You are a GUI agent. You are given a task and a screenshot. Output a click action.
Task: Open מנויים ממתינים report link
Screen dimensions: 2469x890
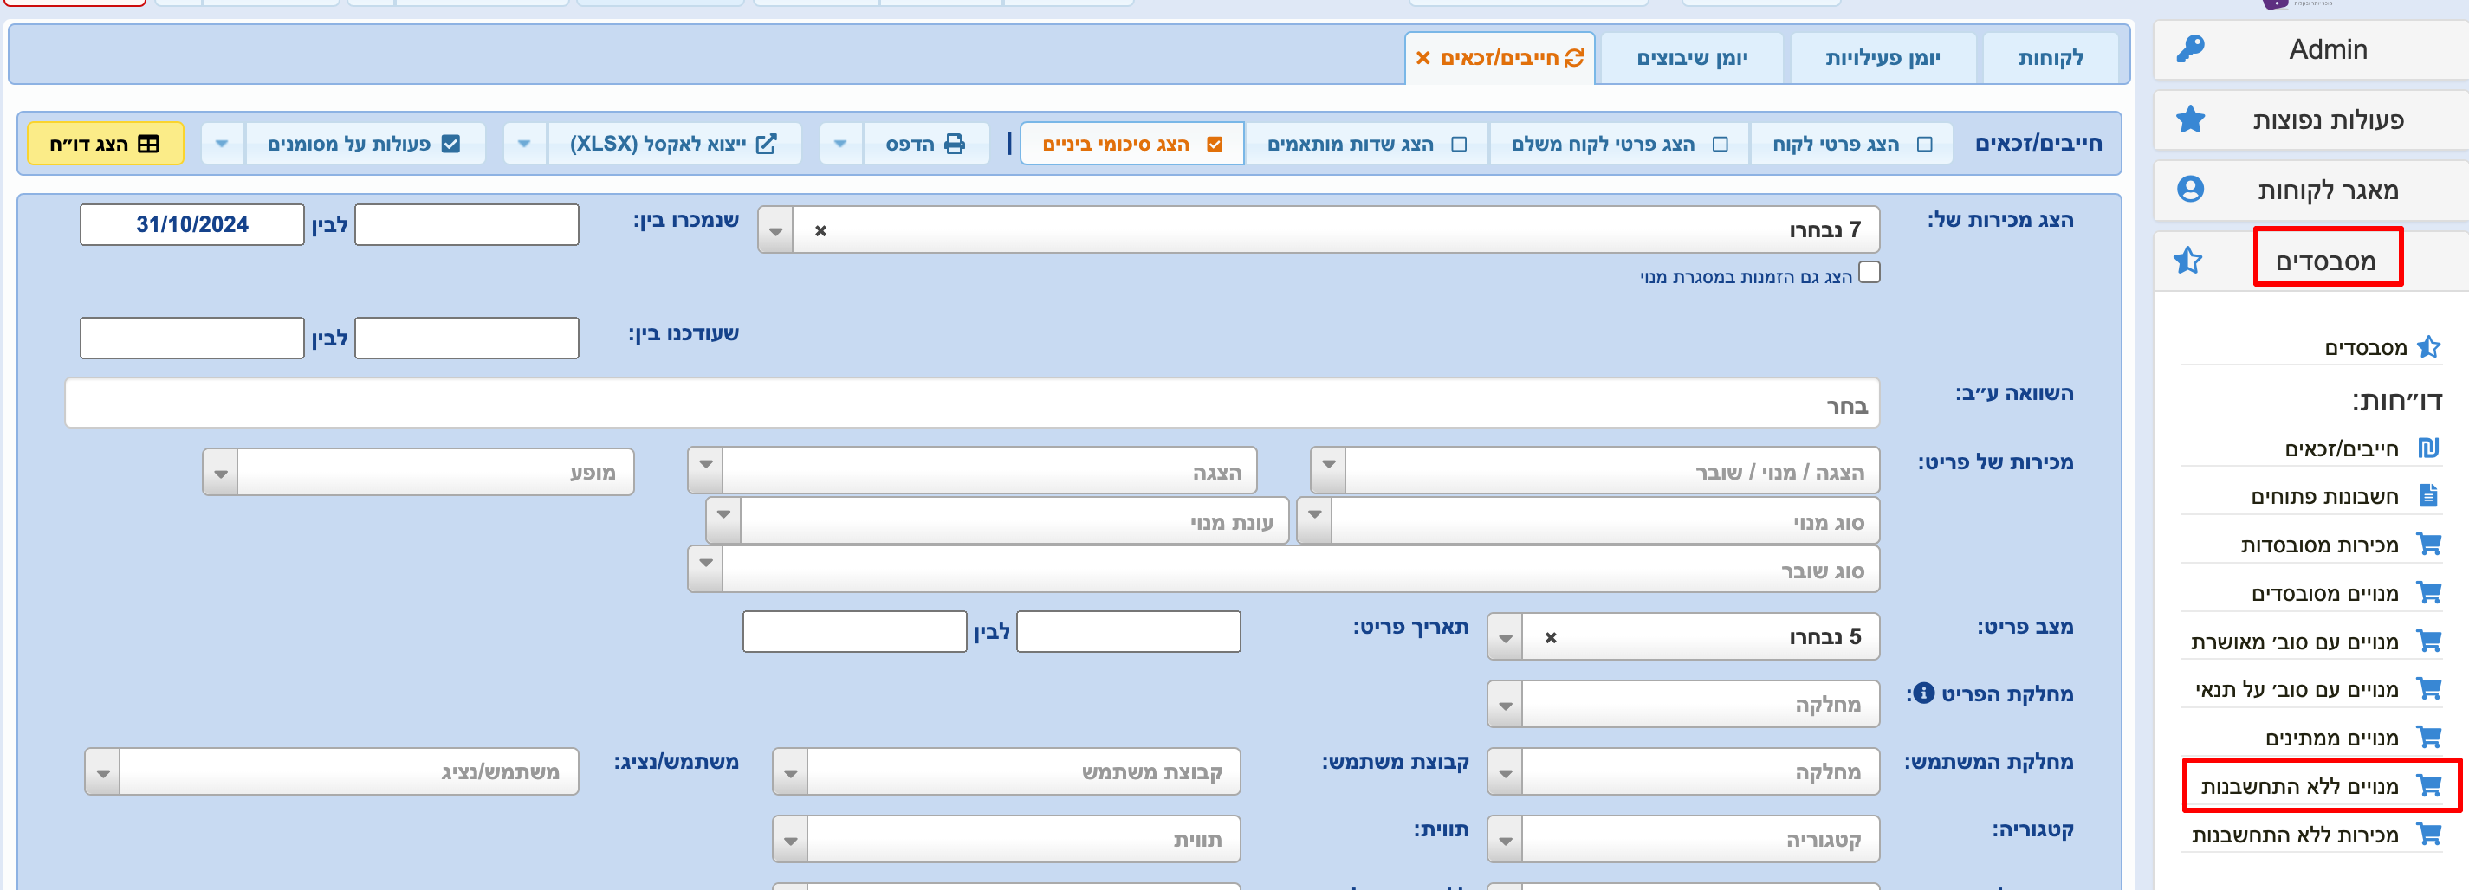tap(2331, 738)
